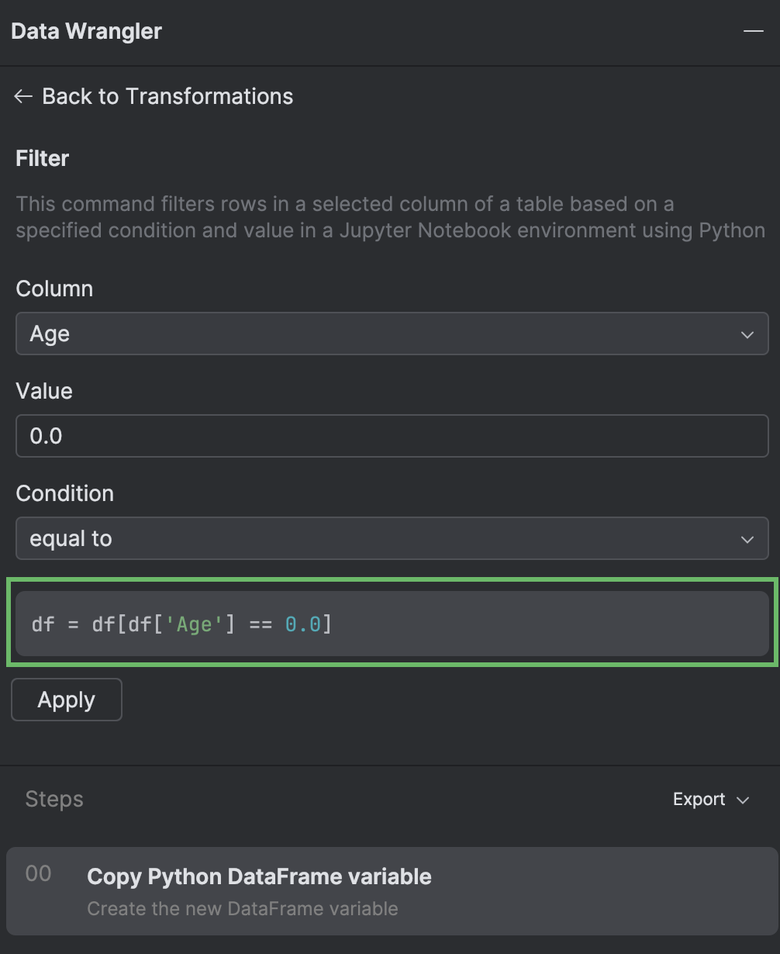Expand the Condition selector chevron arrow
This screenshot has width=780, height=954.
tap(747, 539)
